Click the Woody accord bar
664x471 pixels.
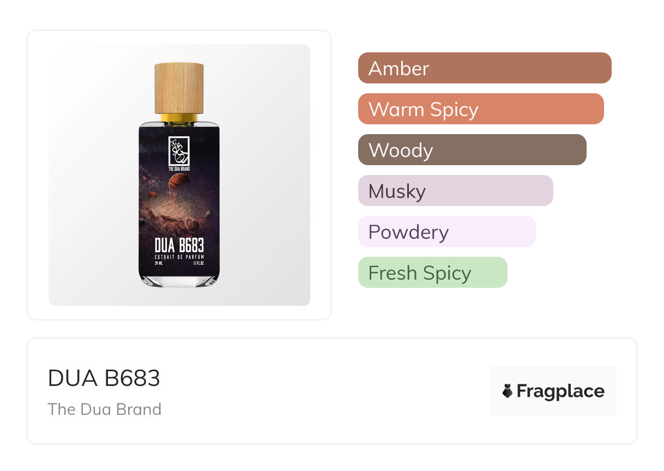(472, 150)
